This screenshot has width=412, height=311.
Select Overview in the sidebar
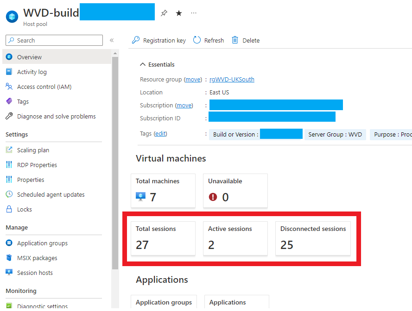57,56
